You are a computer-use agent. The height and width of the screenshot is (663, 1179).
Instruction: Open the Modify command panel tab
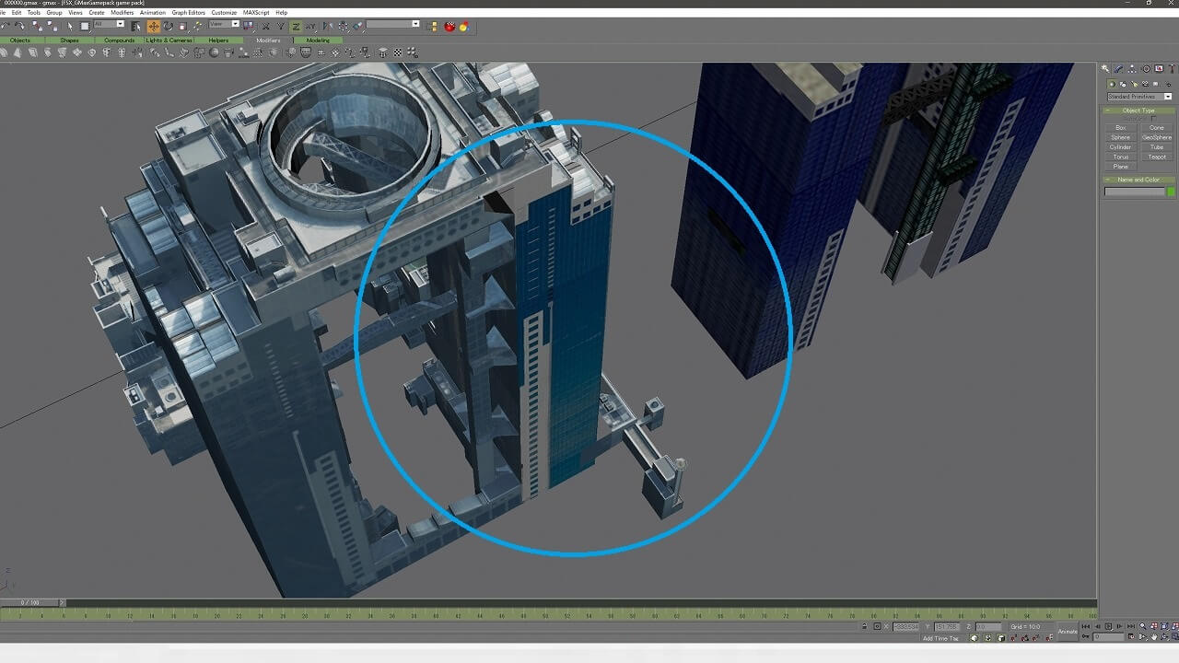click(1118, 69)
